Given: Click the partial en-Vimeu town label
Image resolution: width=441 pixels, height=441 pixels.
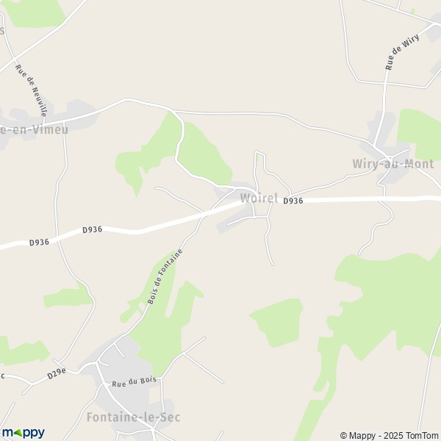Looking at the screenshot, I should (x=34, y=129).
